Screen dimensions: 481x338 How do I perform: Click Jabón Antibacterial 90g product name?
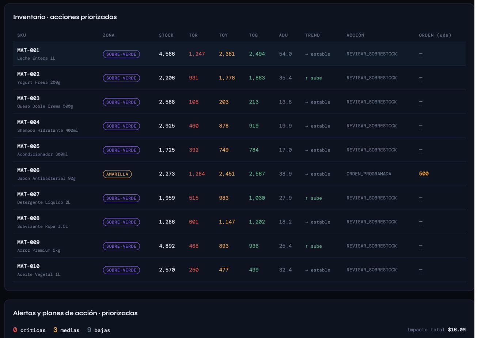point(46,178)
